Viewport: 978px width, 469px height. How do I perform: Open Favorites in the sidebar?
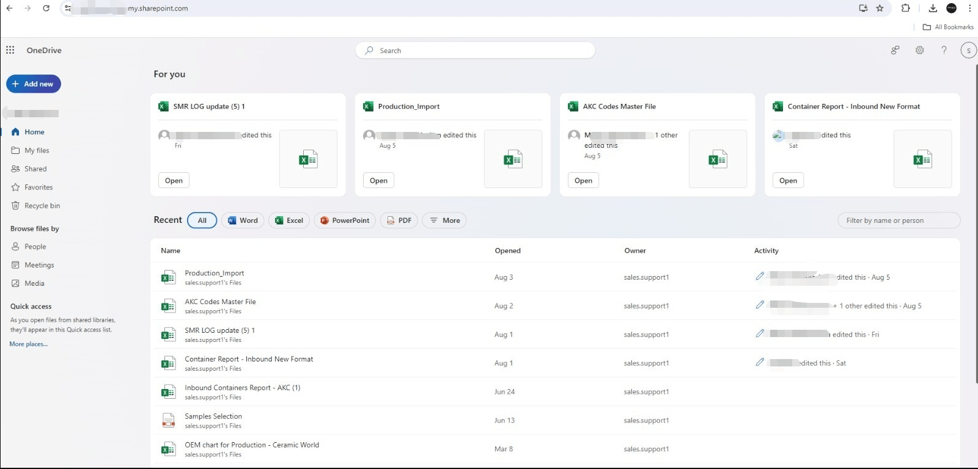tap(39, 187)
